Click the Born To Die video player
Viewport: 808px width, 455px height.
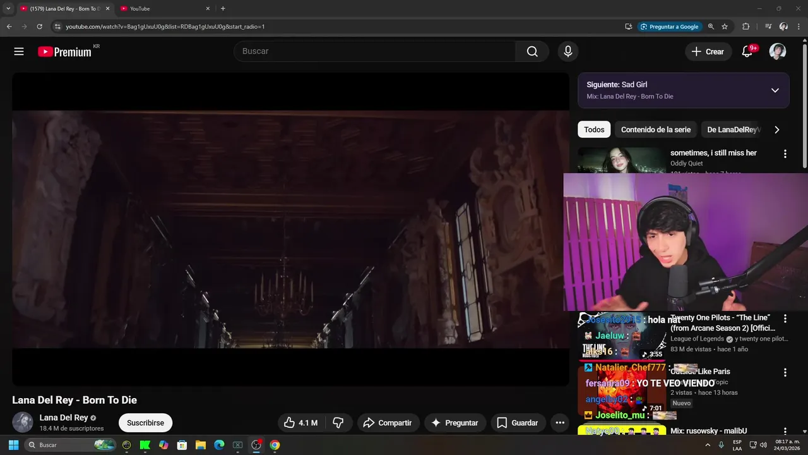pos(290,229)
